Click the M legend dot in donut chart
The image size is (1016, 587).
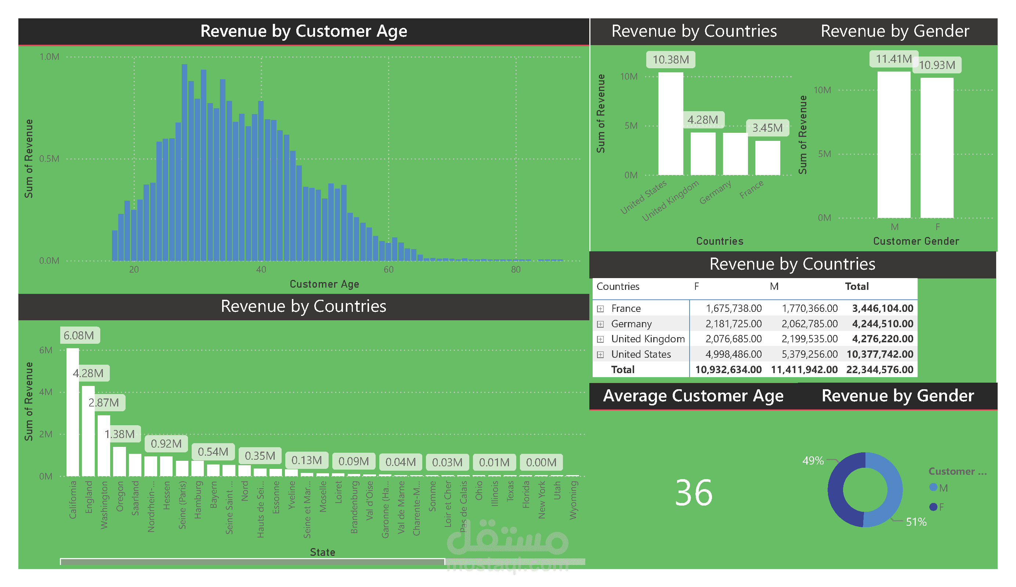click(933, 488)
